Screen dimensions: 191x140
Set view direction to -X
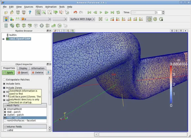(x=118, y=19)
